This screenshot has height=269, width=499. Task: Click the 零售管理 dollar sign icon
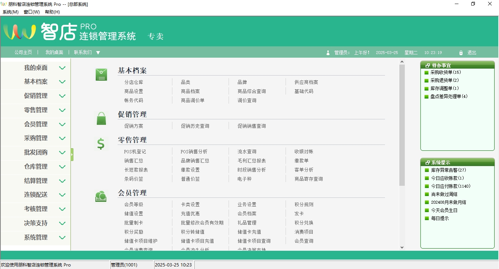pos(101,144)
